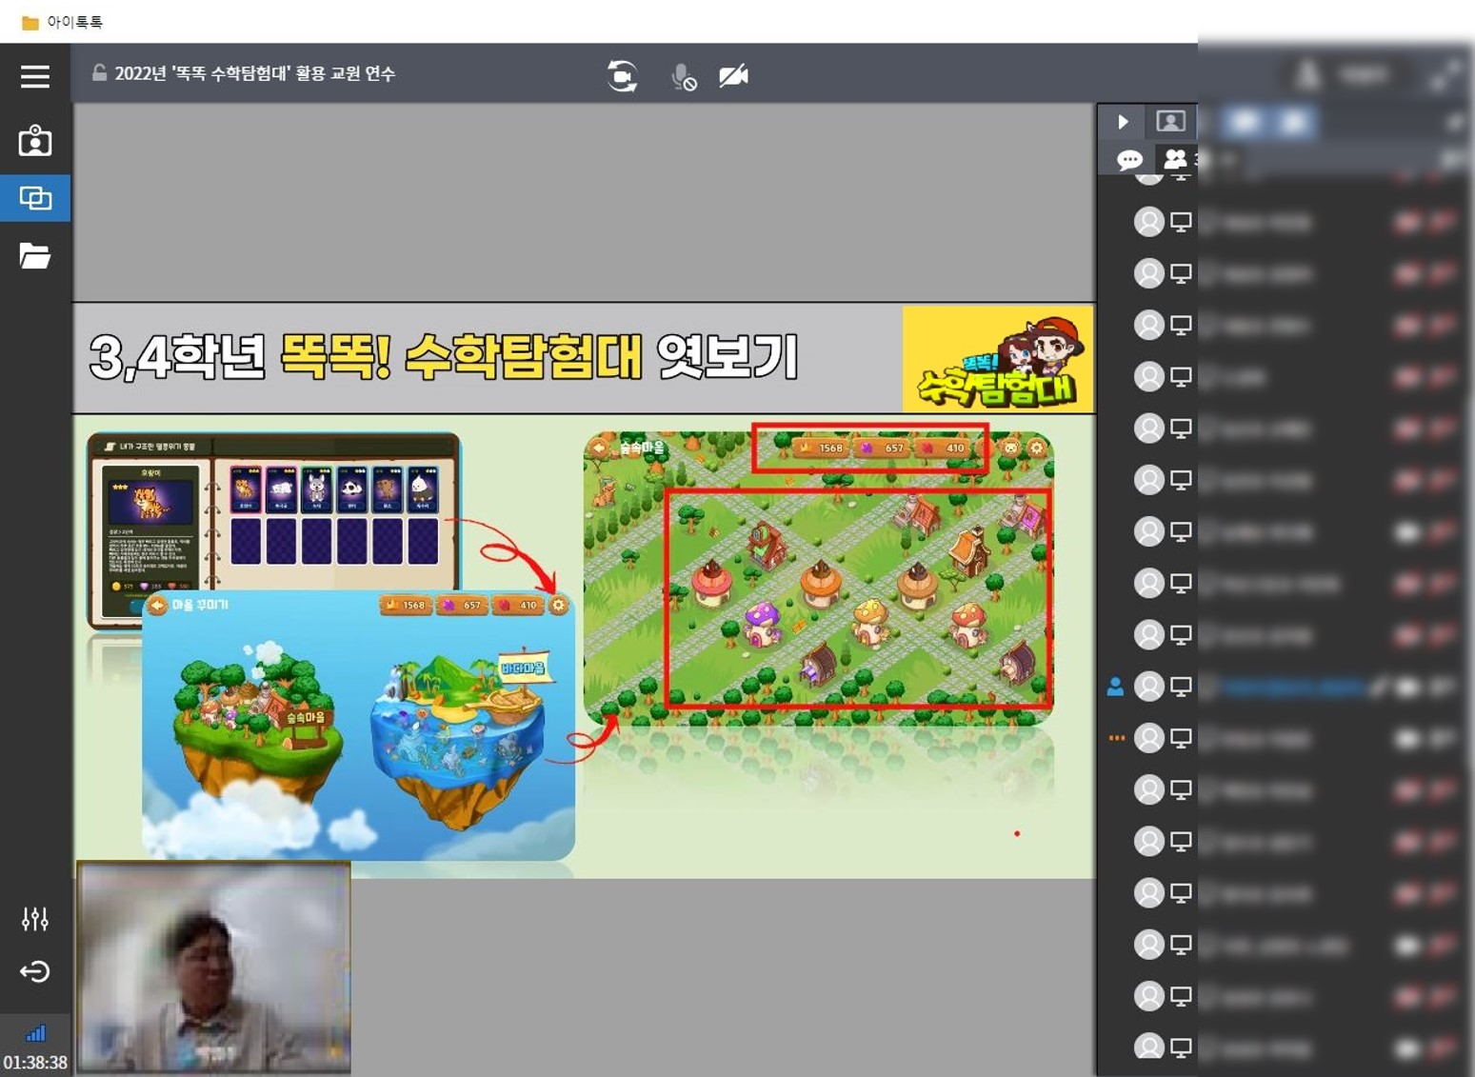Image resolution: width=1475 pixels, height=1077 pixels.
Task: Click the exit room icon
Action: pos(35,971)
